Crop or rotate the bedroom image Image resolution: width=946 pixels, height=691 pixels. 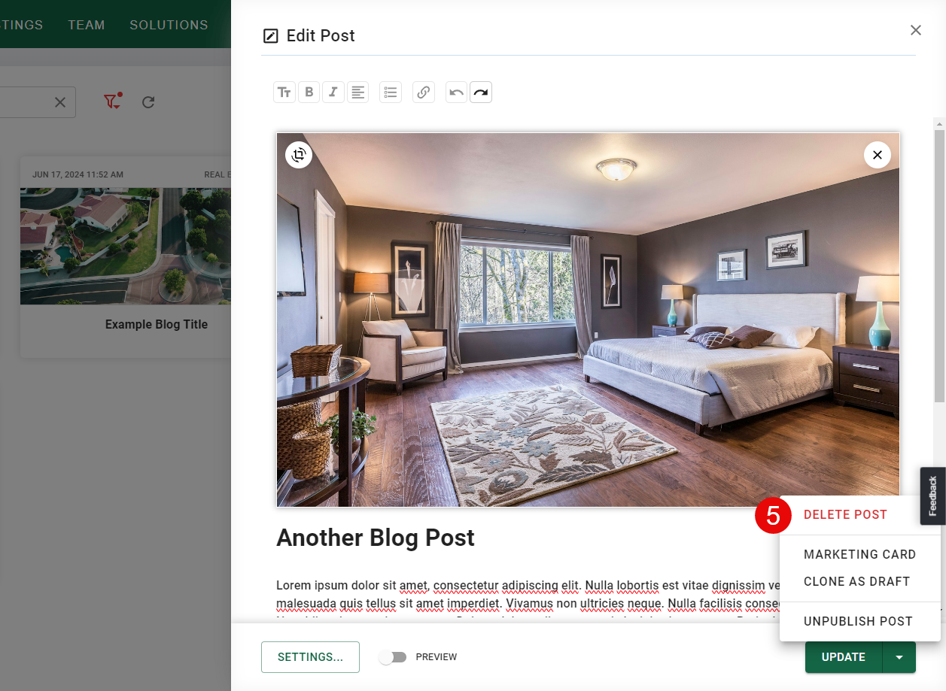(299, 155)
